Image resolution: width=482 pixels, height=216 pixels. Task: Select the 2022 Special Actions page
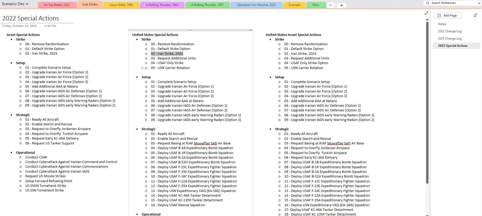point(456,46)
